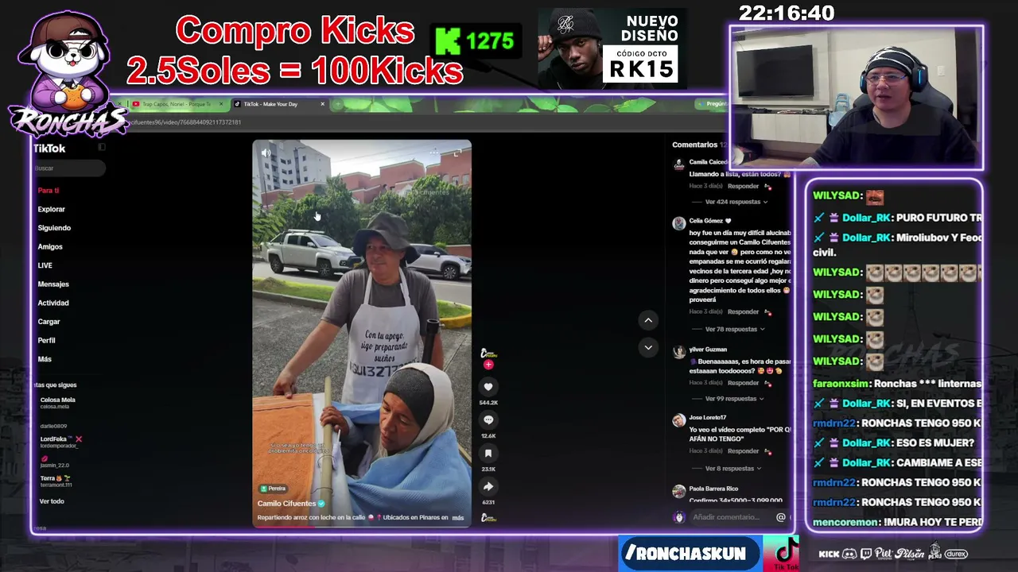The image size is (1018, 572).
Task: Open LordFeka followed account
Action: (60, 442)
